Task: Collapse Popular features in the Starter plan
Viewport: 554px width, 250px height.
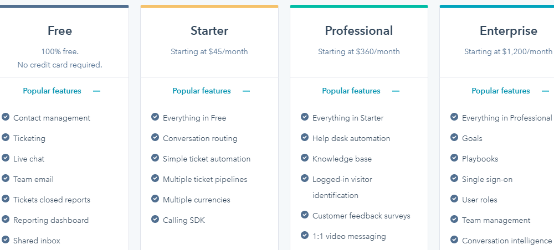Action: click(x=246, y=91)
